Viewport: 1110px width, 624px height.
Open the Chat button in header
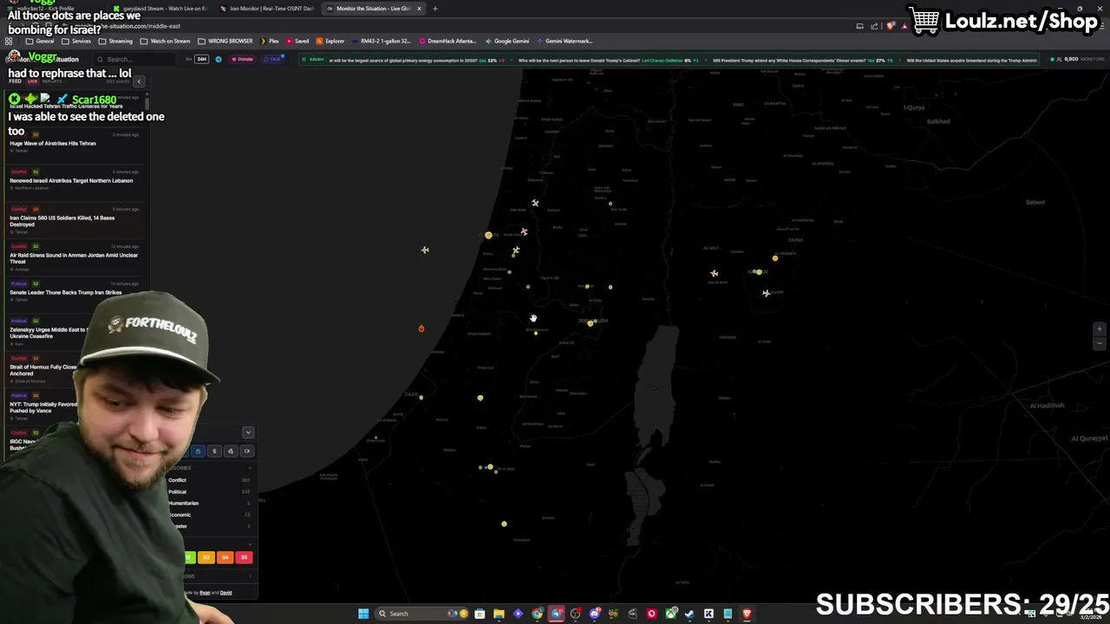(272, 59)
